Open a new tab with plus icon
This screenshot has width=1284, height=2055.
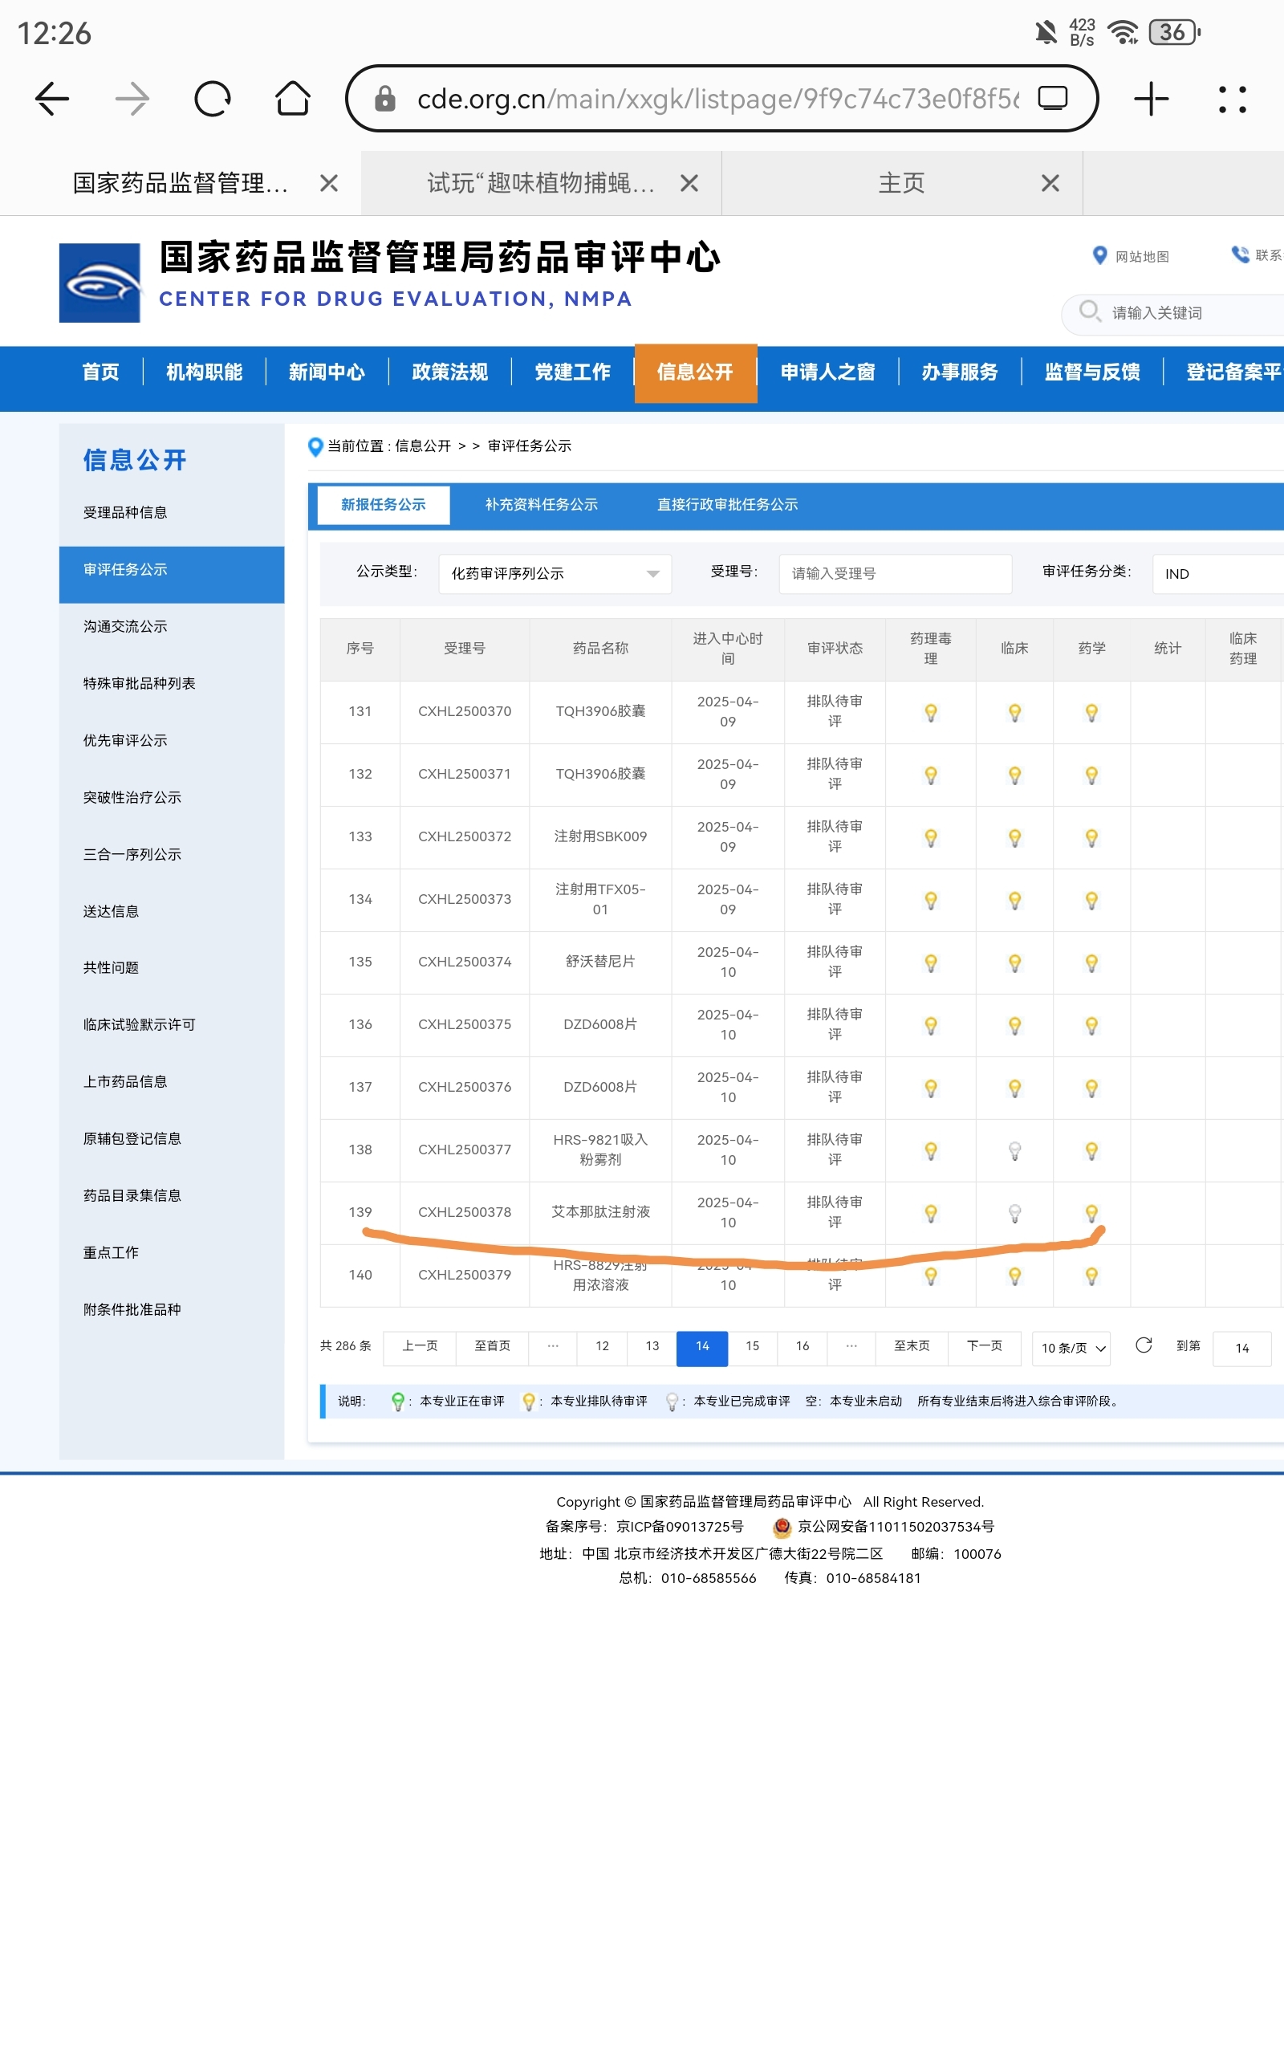coord(1152,100)
